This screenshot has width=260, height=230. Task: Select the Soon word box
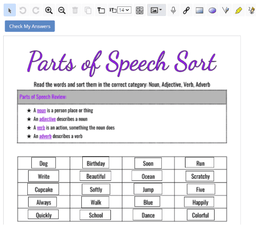click(x=148, y=163)
